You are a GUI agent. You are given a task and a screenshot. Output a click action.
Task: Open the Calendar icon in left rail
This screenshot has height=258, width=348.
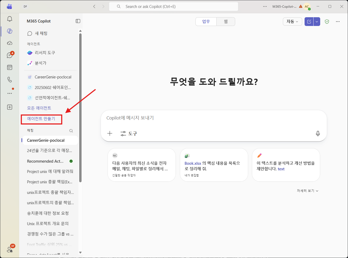pos(10,68)
